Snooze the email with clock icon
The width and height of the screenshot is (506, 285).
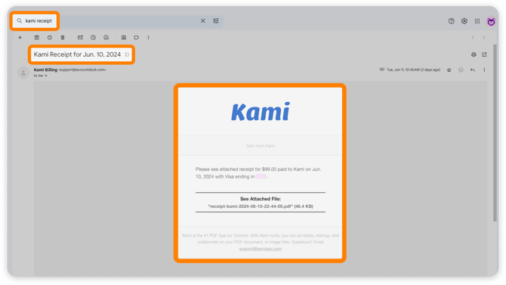pyautogui.click(x=93, y=38)
